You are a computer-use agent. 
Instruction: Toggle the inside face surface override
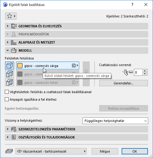click(x=10, y=82)
